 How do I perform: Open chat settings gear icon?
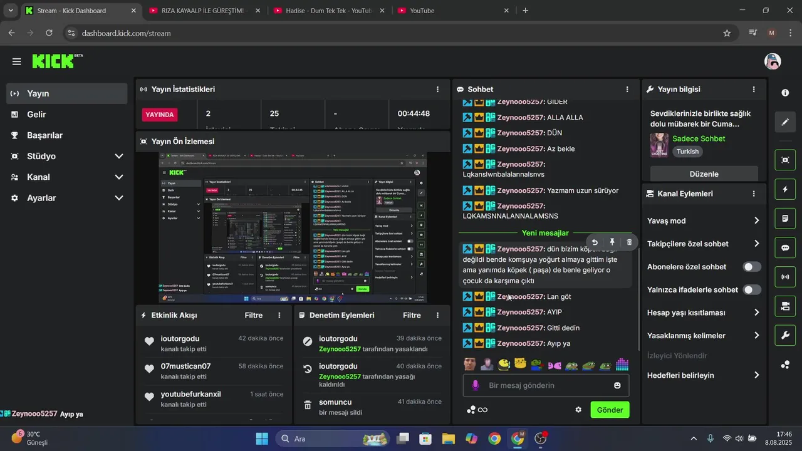(578, 410)
